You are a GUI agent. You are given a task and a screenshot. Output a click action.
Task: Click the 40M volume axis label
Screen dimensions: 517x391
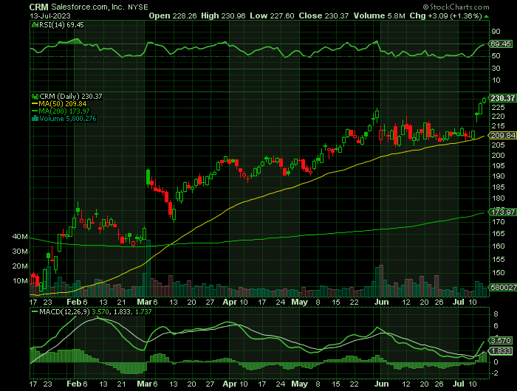pyautogui.click(x=20, y=237)
